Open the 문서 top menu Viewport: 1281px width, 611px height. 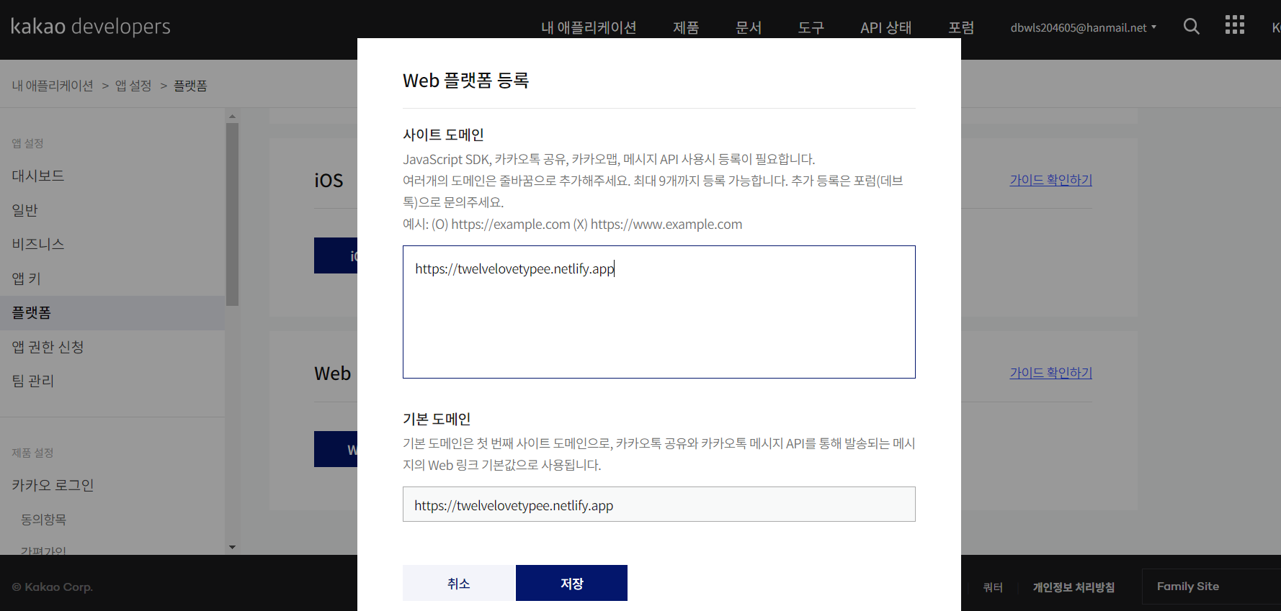pos(749,27)
